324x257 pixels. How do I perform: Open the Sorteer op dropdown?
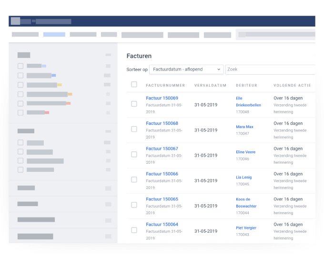coord(186,69)
